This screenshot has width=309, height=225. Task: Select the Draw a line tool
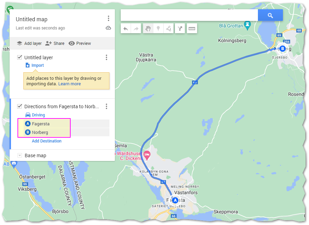point(168,28)
